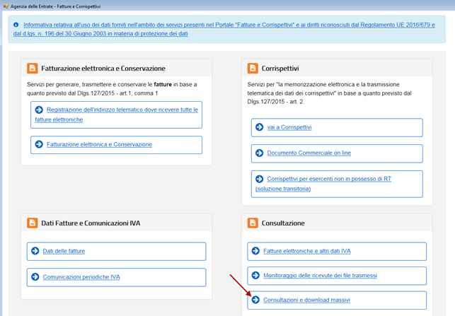Viewport: 455px width, 316px height.
Task: Open Comunicazioni periodiche IVA link
Action: [81, 277]
